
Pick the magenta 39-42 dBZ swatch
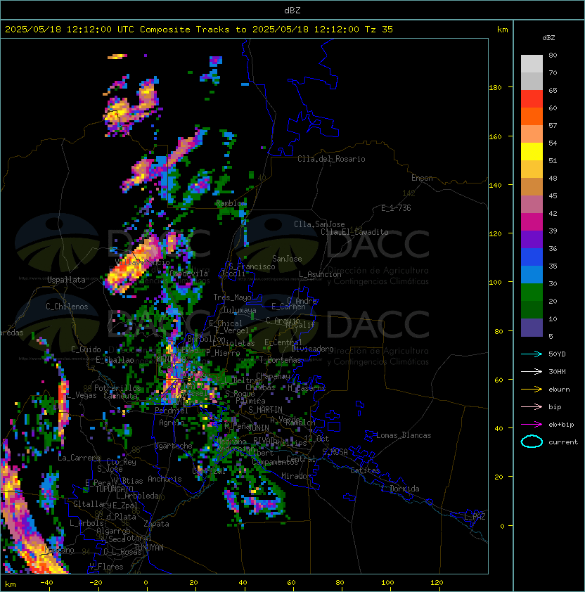coord(532,221)
